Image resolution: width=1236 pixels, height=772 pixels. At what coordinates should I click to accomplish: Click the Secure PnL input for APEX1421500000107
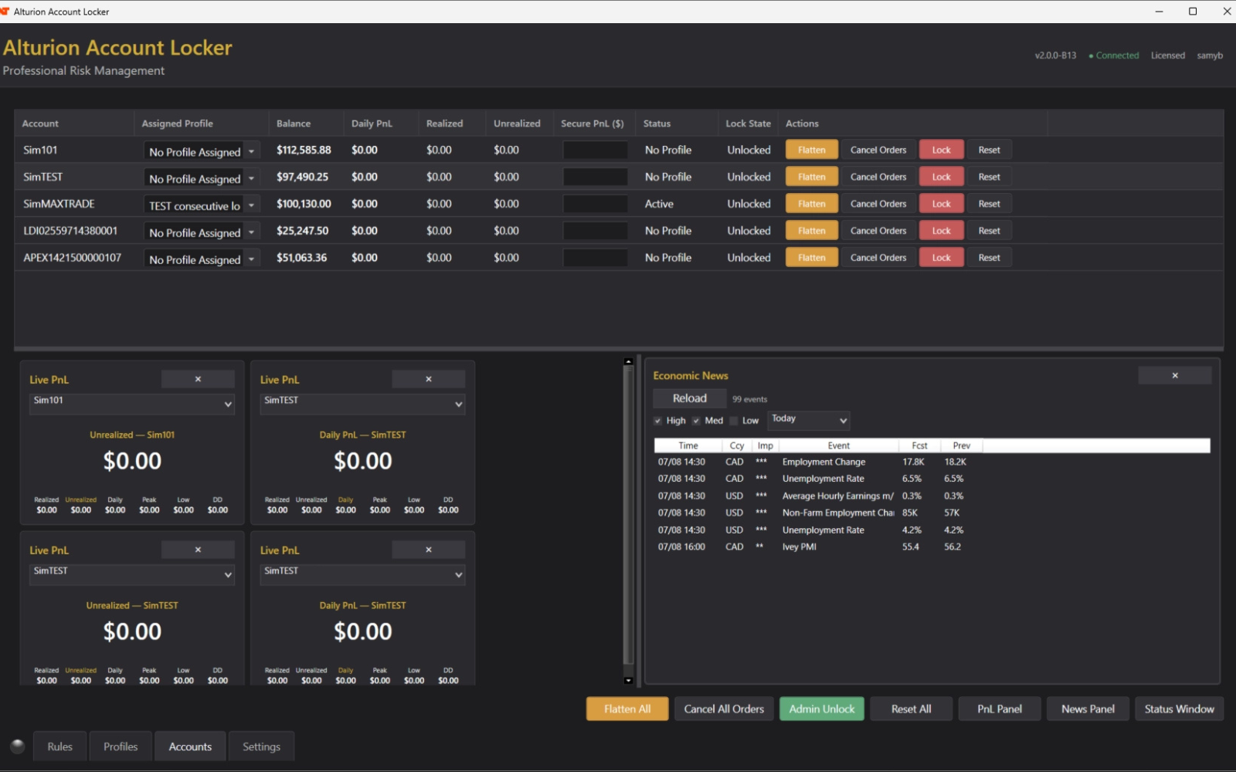click(x=595, y=258)
